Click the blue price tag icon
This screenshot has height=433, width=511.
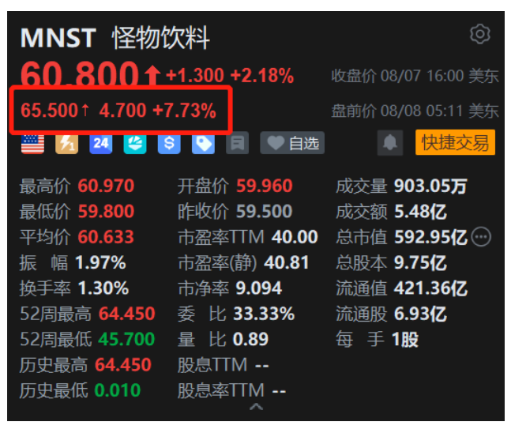203,144
